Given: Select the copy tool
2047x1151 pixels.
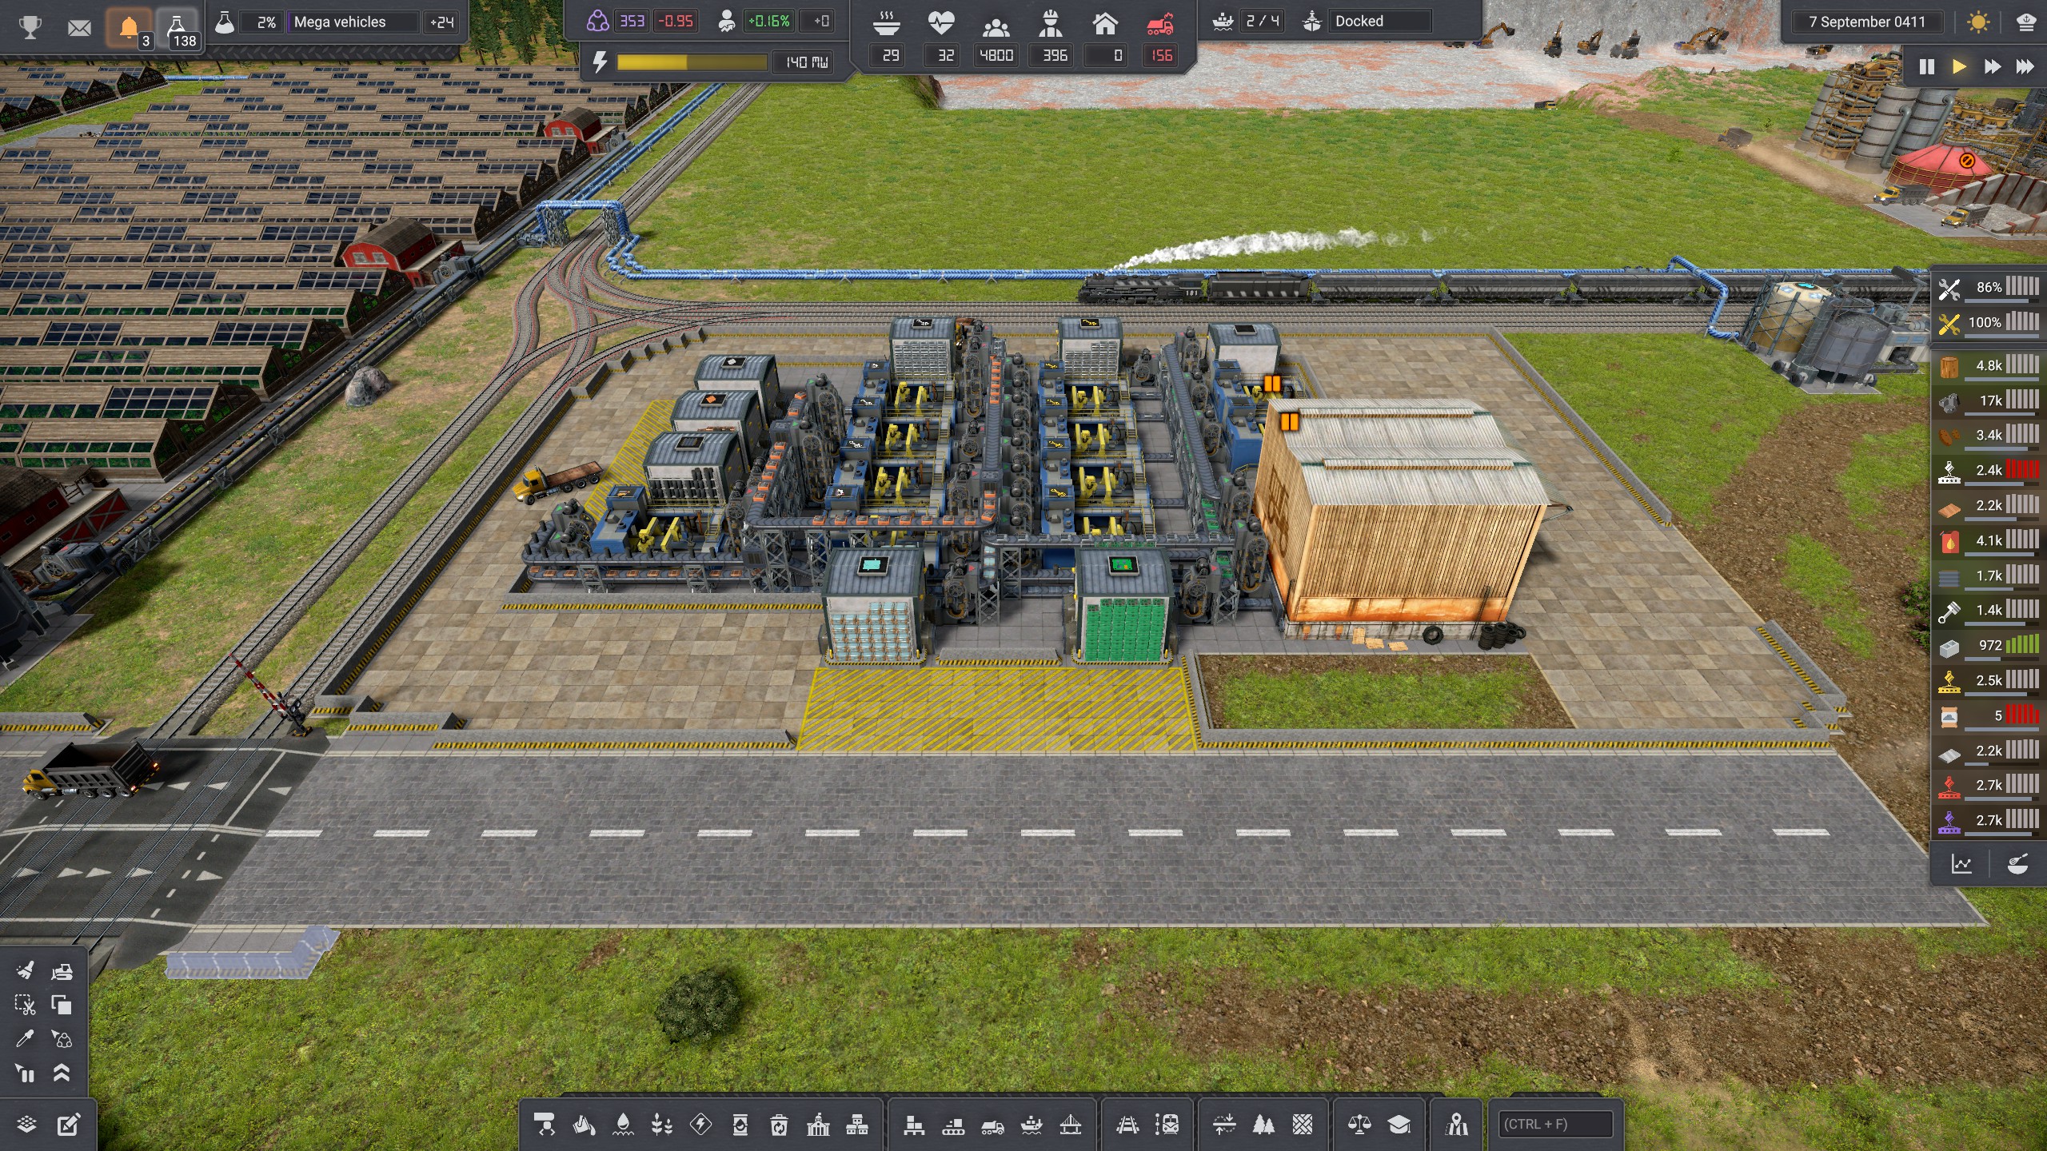Looking at the screenshot, I should [x=62, y=1005].
